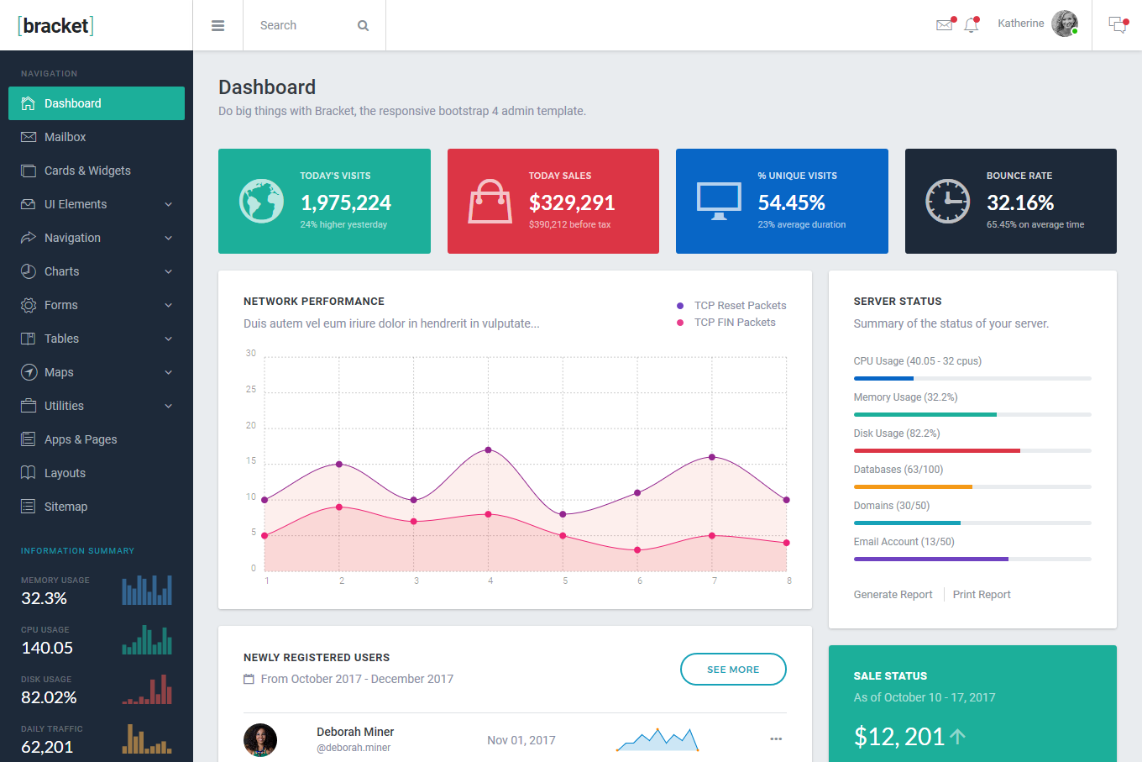
Task: Open Mailbox from the sidebar
Action: tap(65, 137)
